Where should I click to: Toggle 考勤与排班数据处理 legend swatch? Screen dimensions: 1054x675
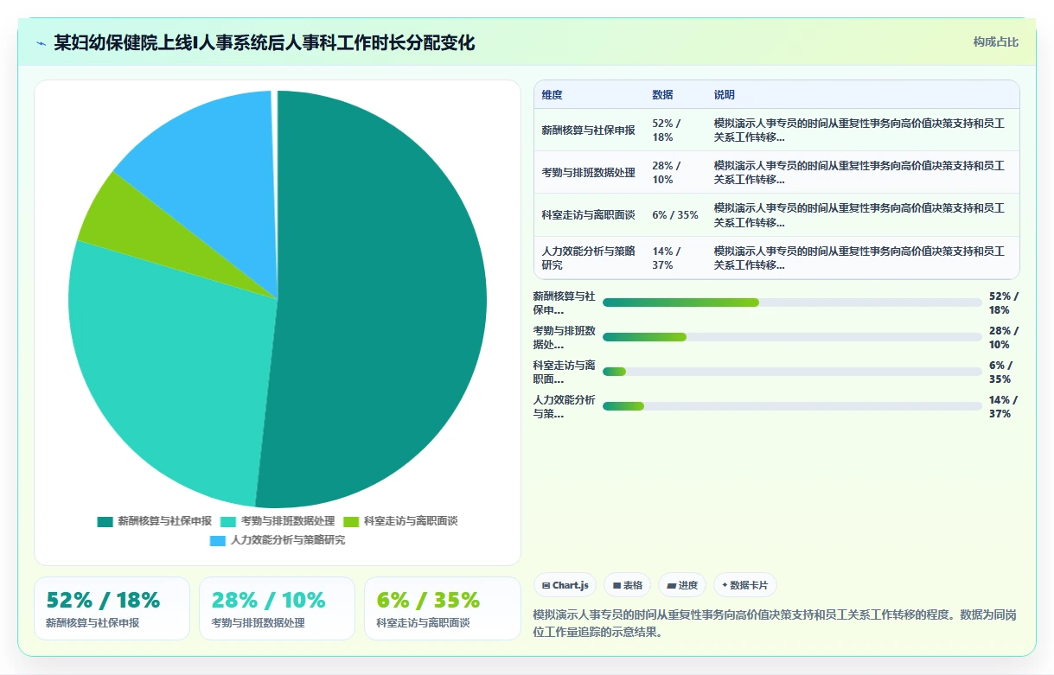click(x=228, y=521)
